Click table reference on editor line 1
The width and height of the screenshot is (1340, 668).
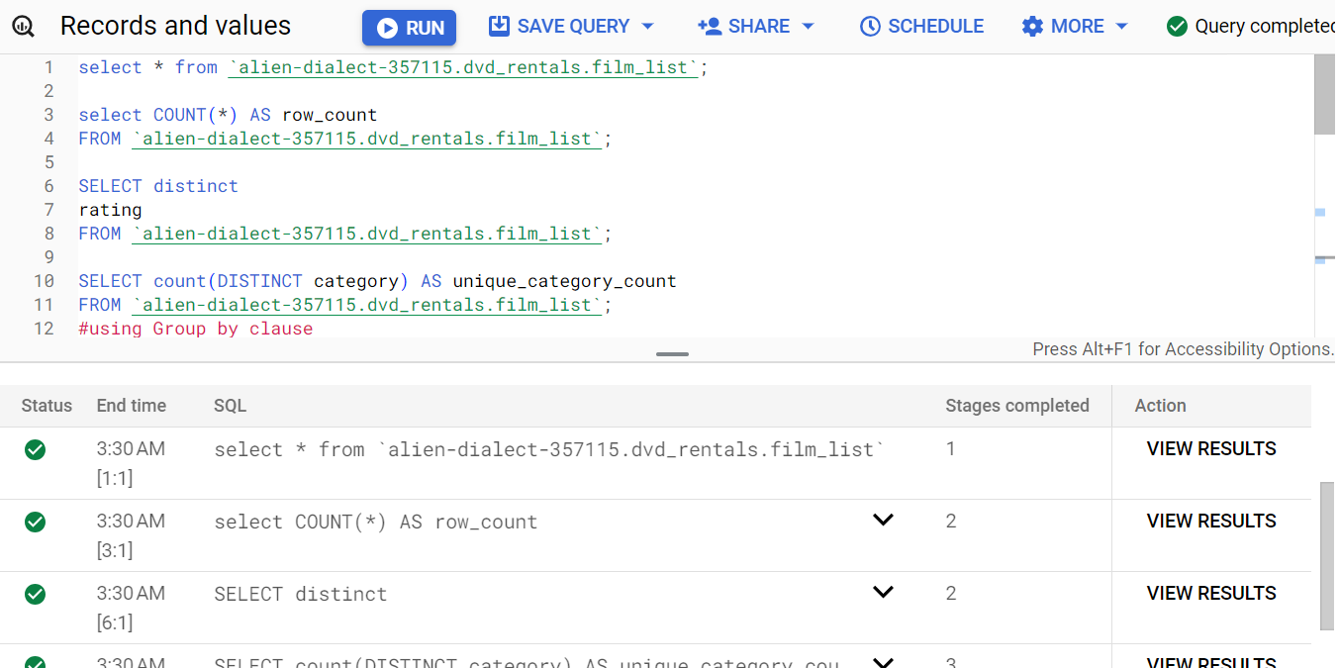[x=464, y=67]
